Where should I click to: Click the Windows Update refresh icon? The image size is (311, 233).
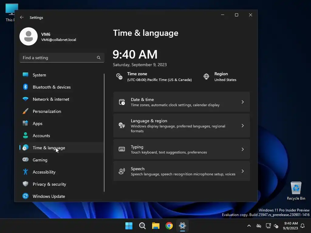click(26, 196)
